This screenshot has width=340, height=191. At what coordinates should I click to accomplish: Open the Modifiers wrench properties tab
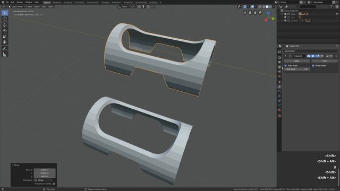279,86
